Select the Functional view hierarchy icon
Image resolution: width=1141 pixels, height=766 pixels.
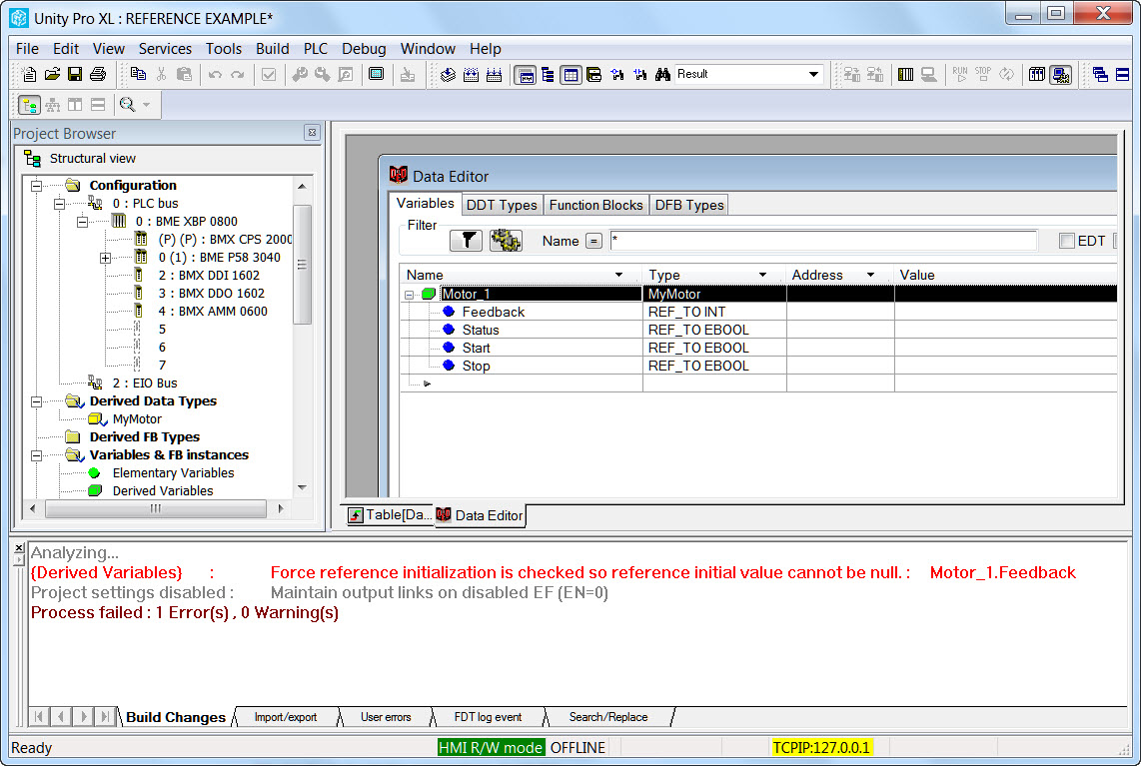click(x=52, y=105)
